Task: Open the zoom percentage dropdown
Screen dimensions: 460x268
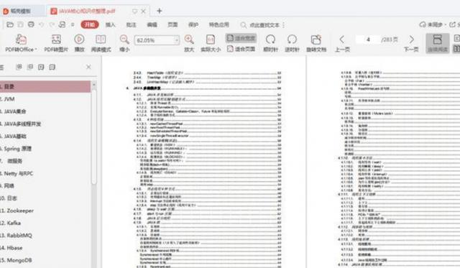Action: (177, 40)
